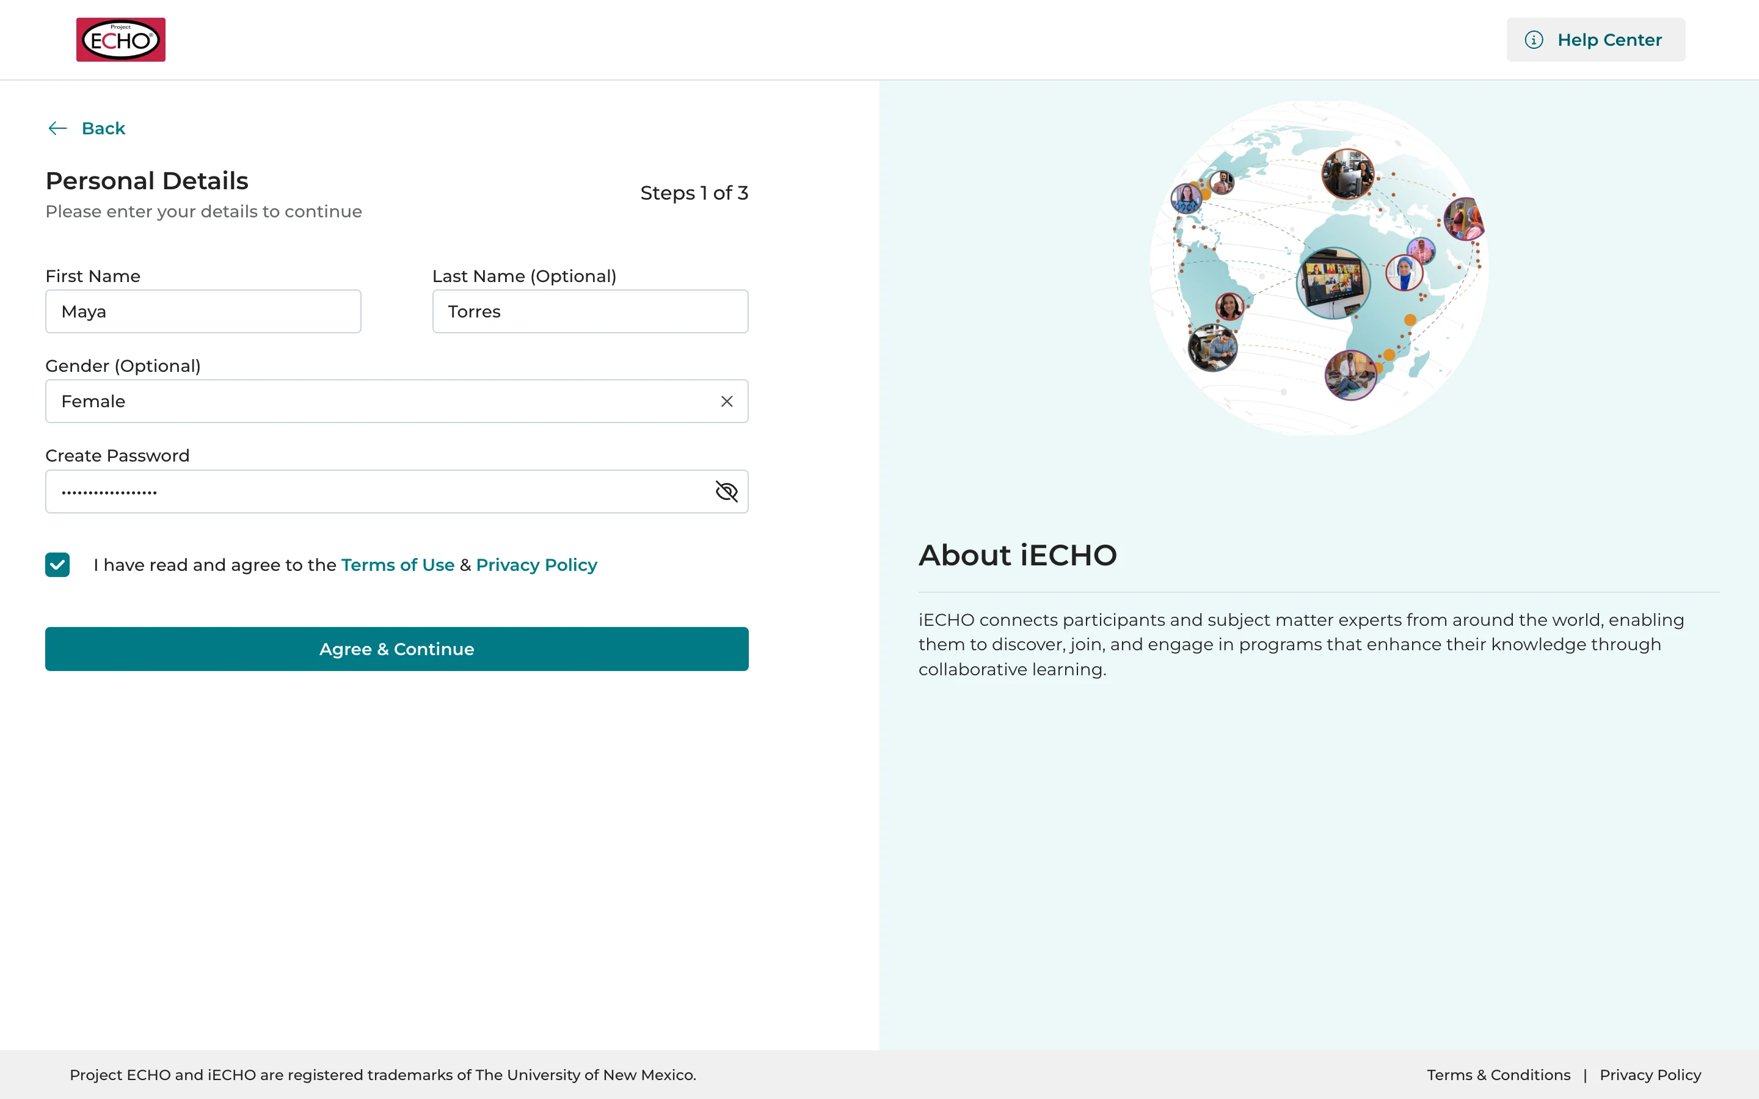Open the Help Center
This screenshot has width=1759, height=1099.
pos(1595,40)
